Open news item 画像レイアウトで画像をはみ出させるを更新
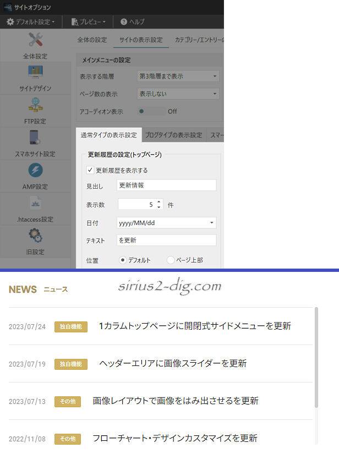The width and height of the screenshot is (339, 459). pyautogui.click(x=176, y=401)
